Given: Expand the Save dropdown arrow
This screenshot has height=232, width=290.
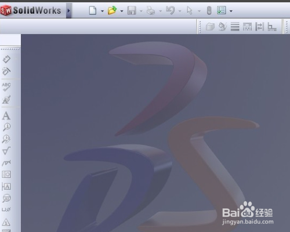Looking at the screenshot, I should 141,11.
